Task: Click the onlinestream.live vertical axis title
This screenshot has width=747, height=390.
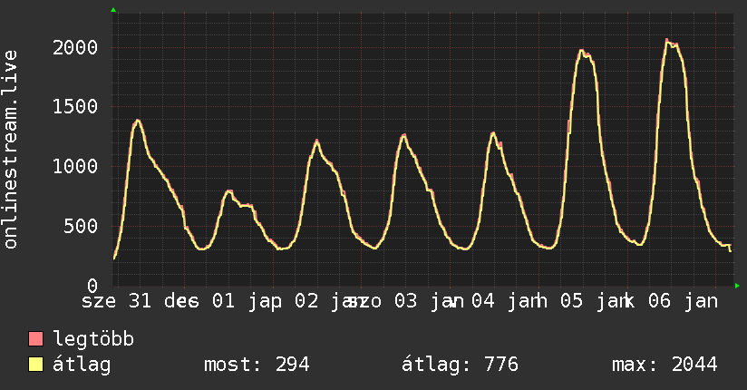Action: click(x=11, y=150)
